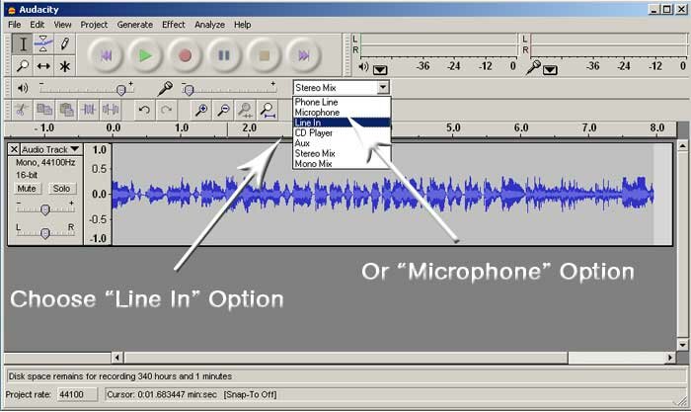The width and height of the screenshot is (691, 412).
Task: Click the input meter microphone icon
Action: (x=533, y=67)
